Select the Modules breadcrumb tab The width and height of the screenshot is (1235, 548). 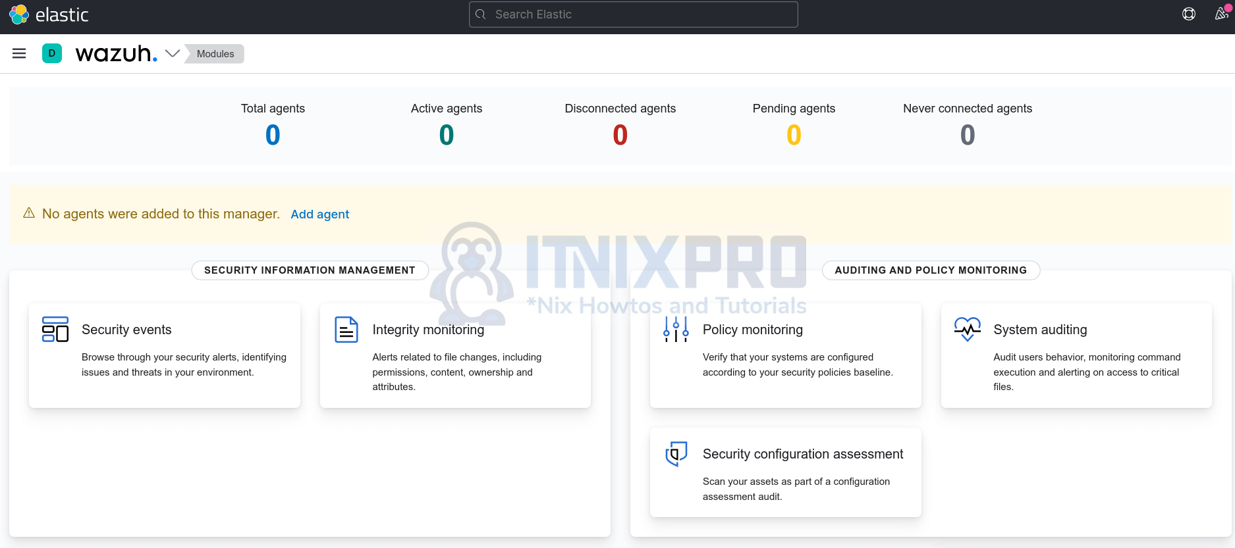coord(215,54)
